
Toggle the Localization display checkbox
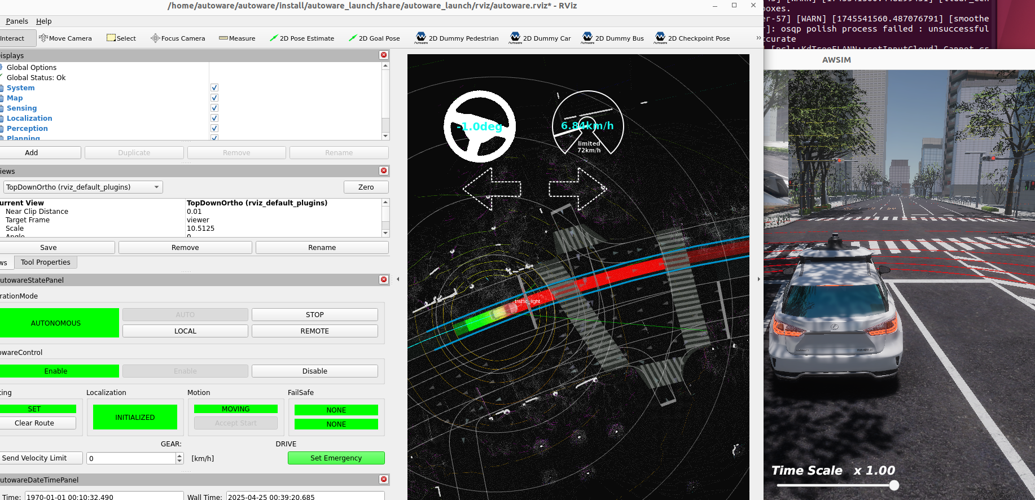214,118
